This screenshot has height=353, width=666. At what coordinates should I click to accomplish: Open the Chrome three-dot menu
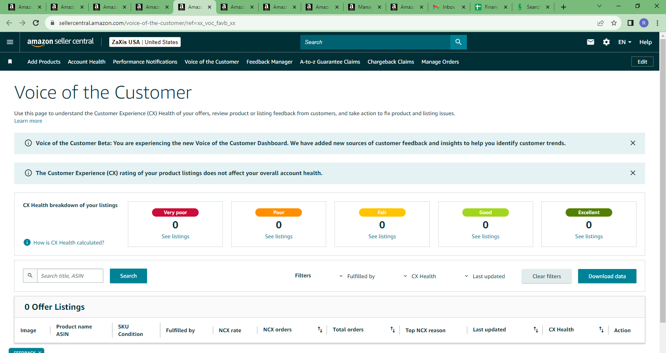(658, 23)
